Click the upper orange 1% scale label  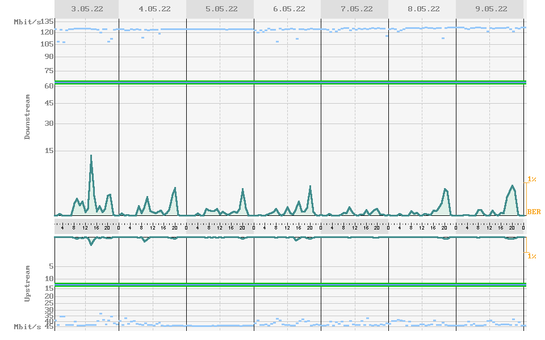tap(532, 179)
